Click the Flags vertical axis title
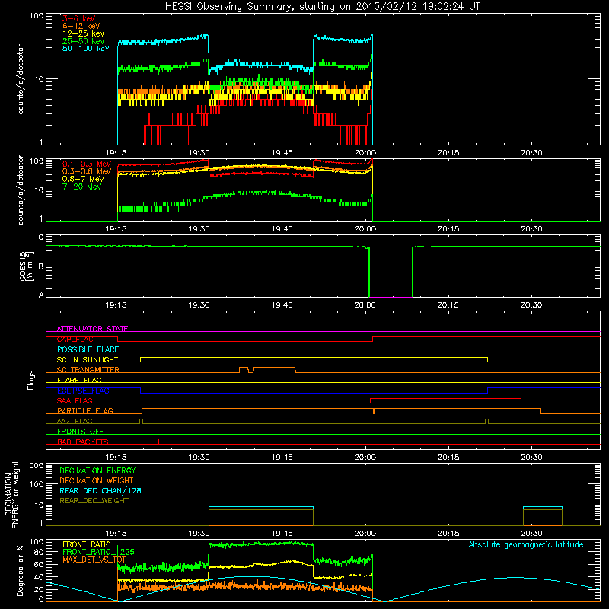The height and width of the screenshot is (609, 609). pyautogui.click(x=31, y=380)
